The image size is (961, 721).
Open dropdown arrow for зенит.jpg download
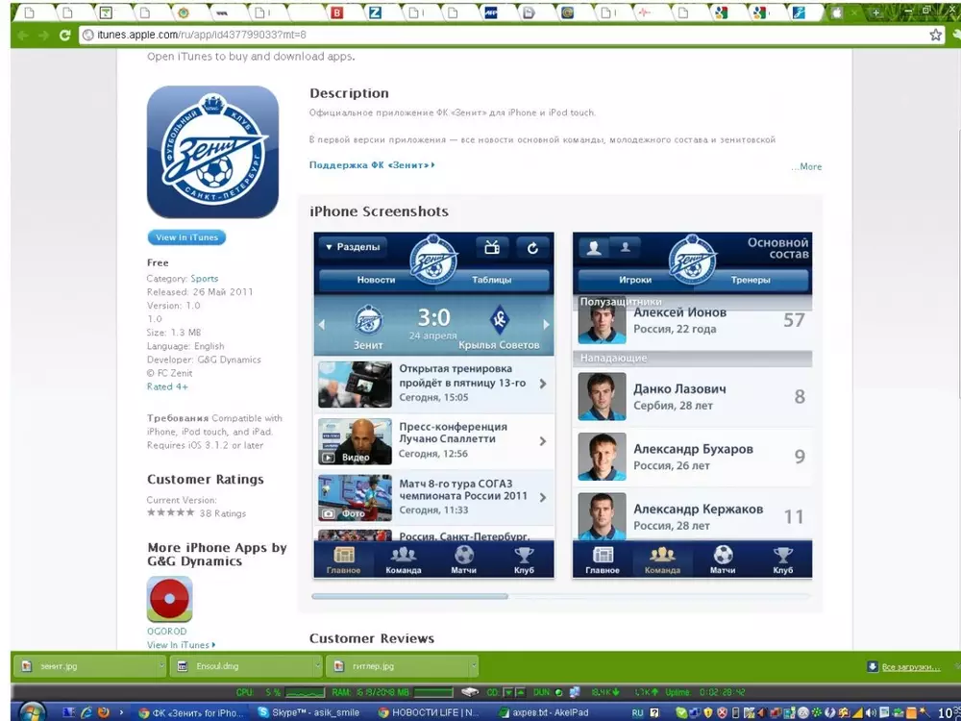(160, 665)
